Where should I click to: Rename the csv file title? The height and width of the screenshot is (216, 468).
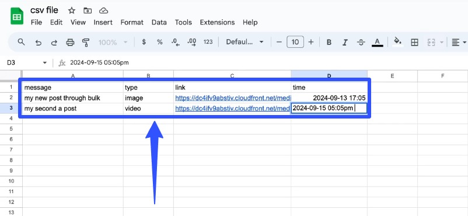coord(44,11)
